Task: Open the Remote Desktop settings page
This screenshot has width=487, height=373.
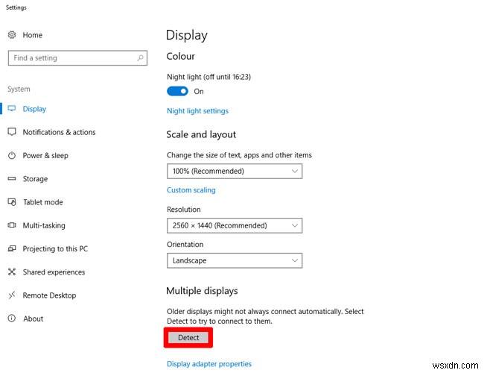Action: (x=49, y=295)
